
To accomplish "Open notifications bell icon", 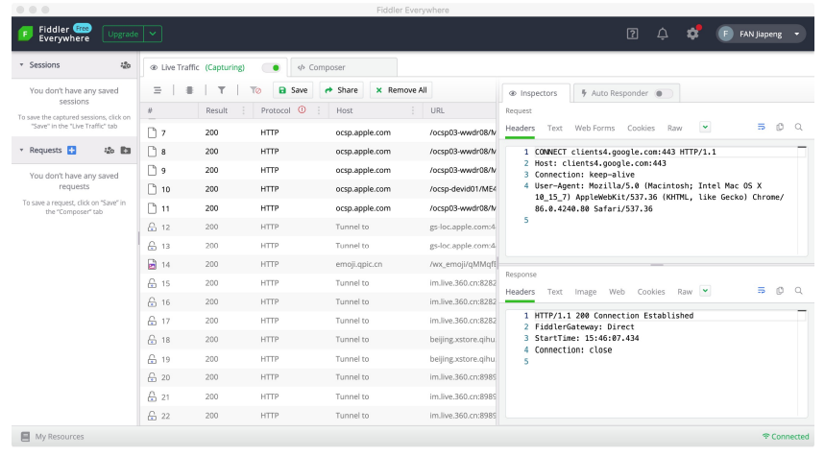I will [663, 34].
